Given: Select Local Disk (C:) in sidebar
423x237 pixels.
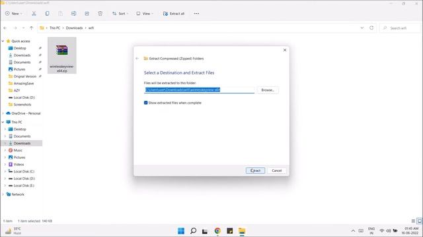Looking at the screenshot, I should 24,171.
